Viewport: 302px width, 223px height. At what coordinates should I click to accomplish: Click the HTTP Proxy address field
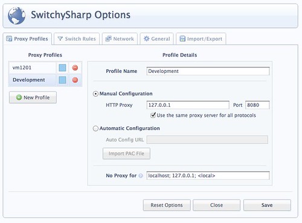(188, 105)
